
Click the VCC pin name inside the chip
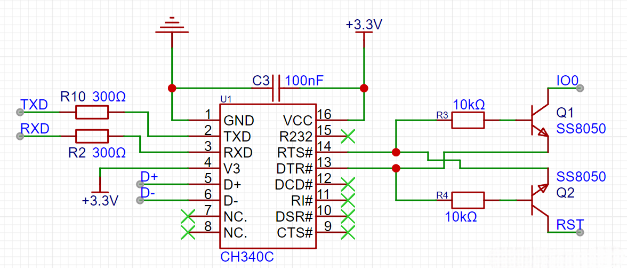click(x=298, y=121)
